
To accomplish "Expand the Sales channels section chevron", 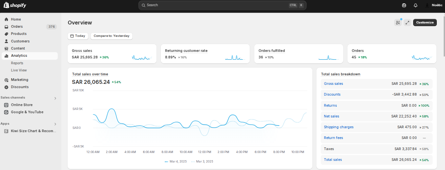I will point(55,98).
